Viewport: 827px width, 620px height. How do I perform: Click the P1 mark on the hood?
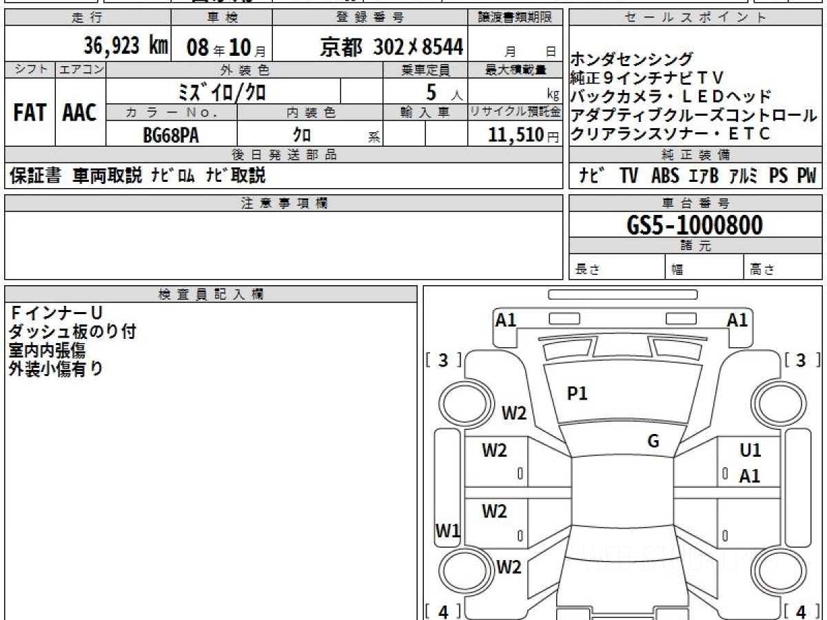point(577,393)
